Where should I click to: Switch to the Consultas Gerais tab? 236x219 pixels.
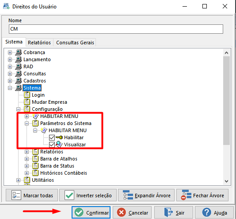(x=75, y=43)
